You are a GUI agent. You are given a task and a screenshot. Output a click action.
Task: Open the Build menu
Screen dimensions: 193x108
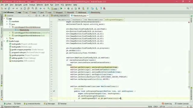[47, 5]
